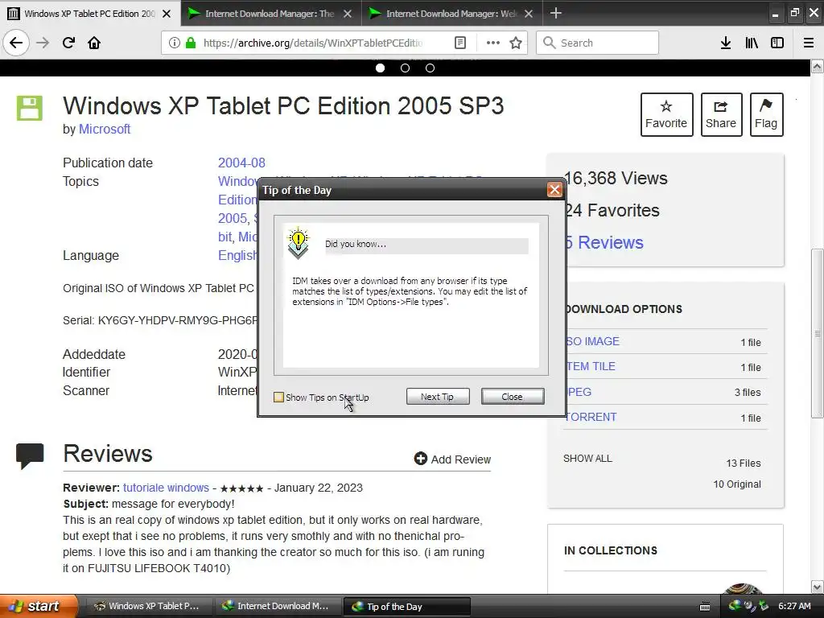The height and width of the screenshot is (618, 824).
Task: Open the Windows start button
Action: [x=39, y=606]
